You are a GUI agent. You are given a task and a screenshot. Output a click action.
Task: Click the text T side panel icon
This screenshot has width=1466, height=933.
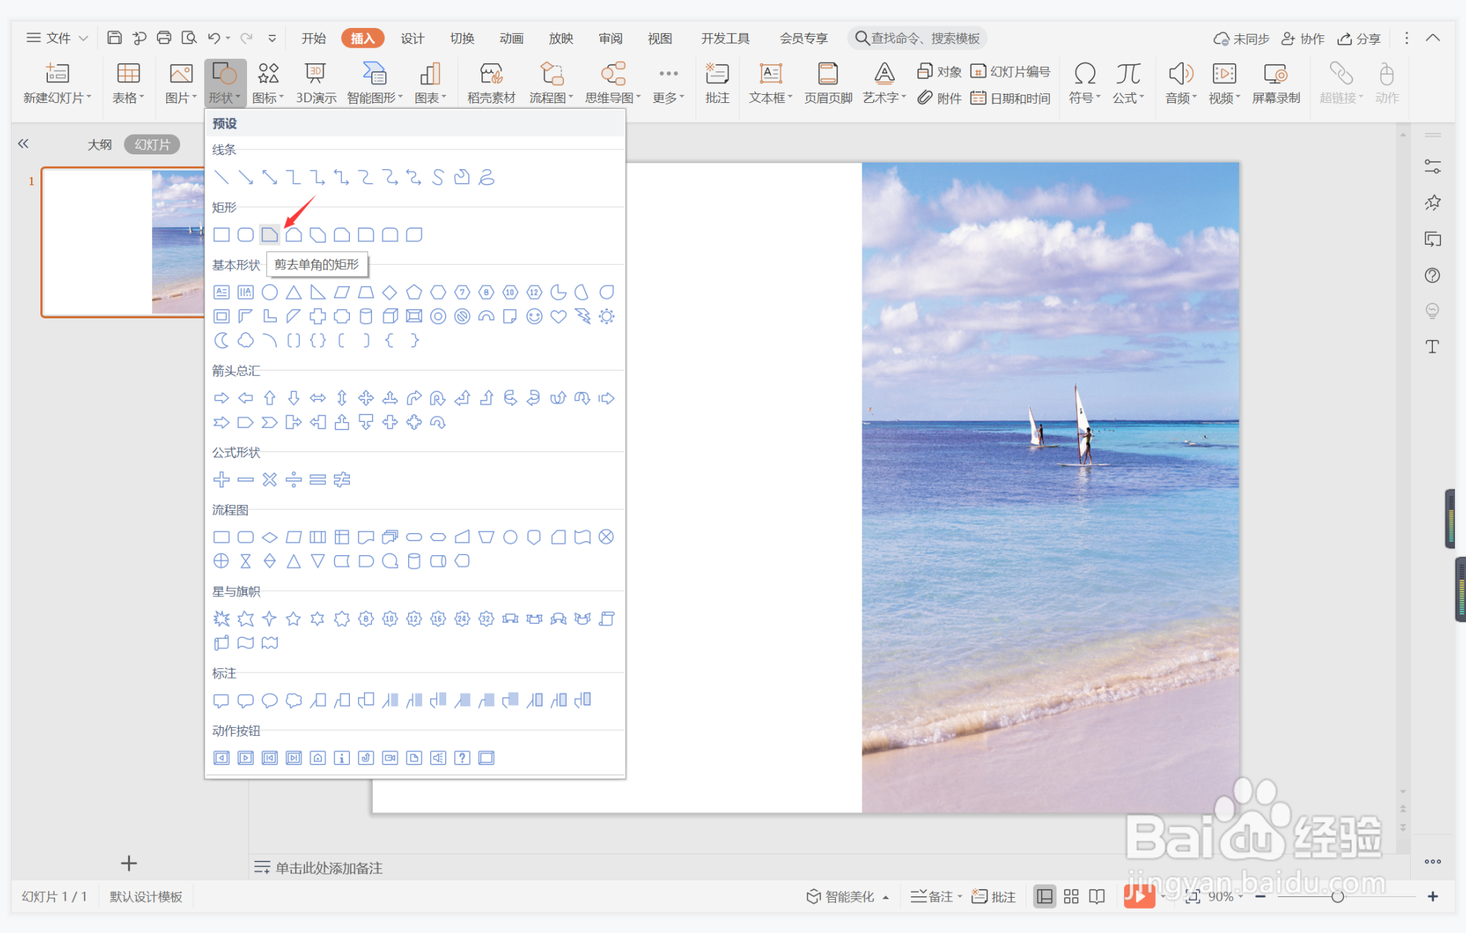(1432, 346)
